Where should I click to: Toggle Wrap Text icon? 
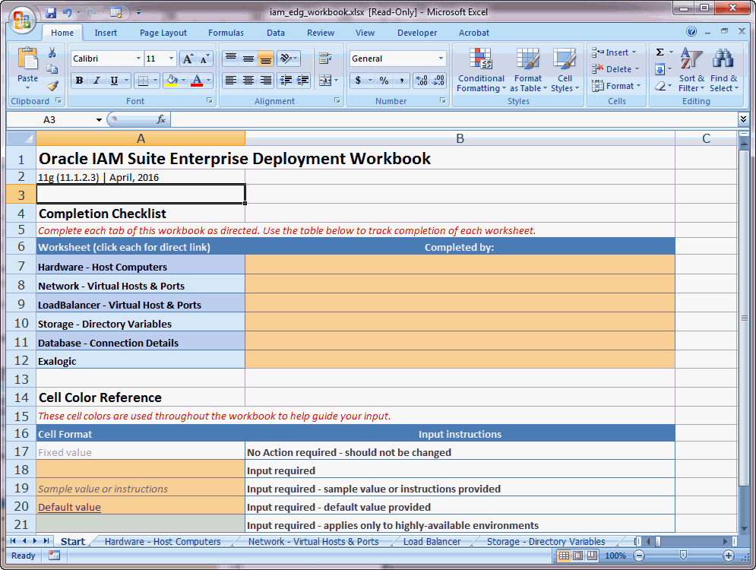pos(325,59)
